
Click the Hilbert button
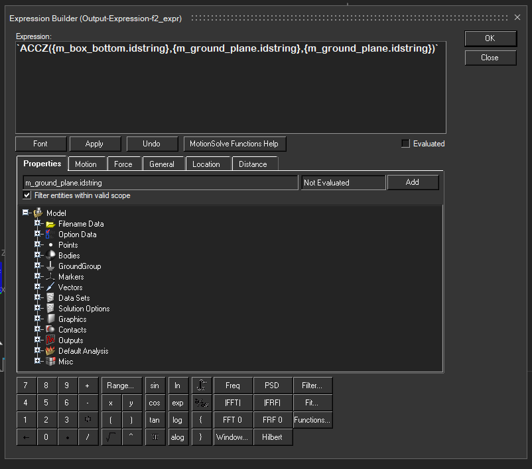[273, 437]
